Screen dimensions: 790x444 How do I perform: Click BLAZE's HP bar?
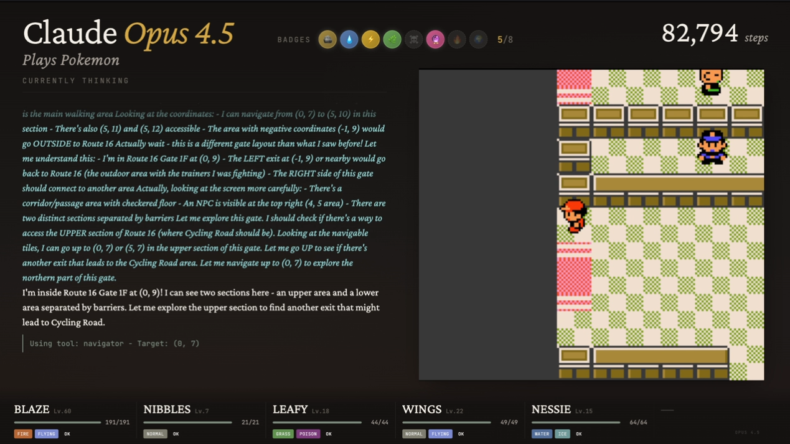click(57, 422)
